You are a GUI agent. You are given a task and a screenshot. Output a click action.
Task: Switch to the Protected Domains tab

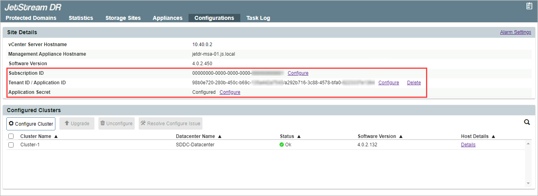(31, 18)
